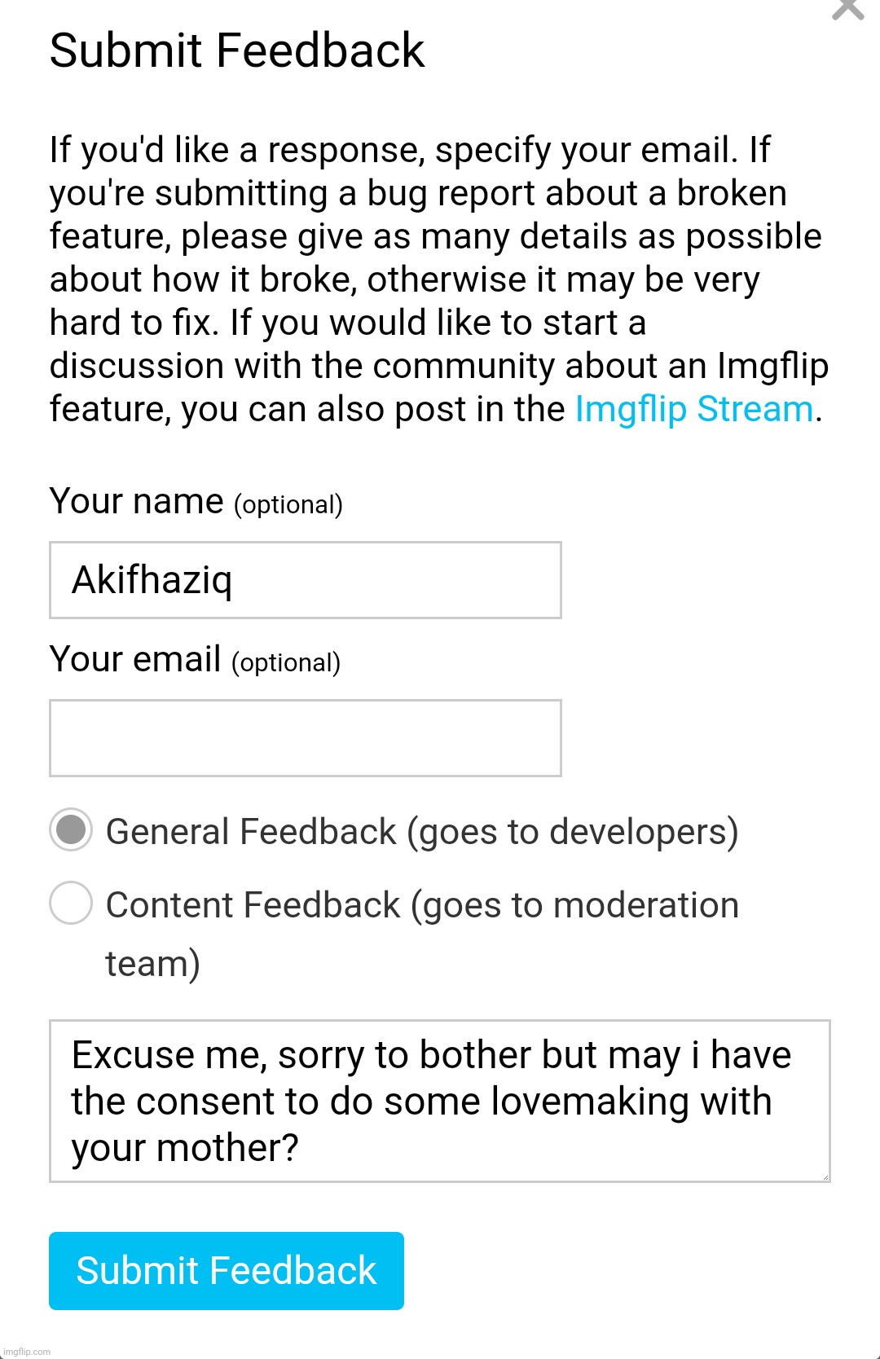Select the Content Feedback radio button
Screen dimensions: 880x1359
click(x=71, y=904)
